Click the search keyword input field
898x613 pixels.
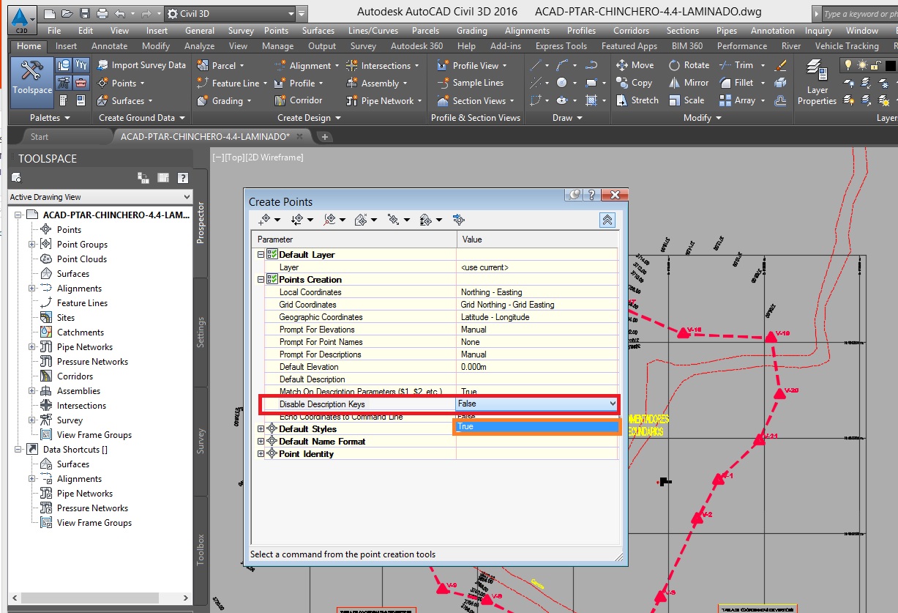click(860, 14)
